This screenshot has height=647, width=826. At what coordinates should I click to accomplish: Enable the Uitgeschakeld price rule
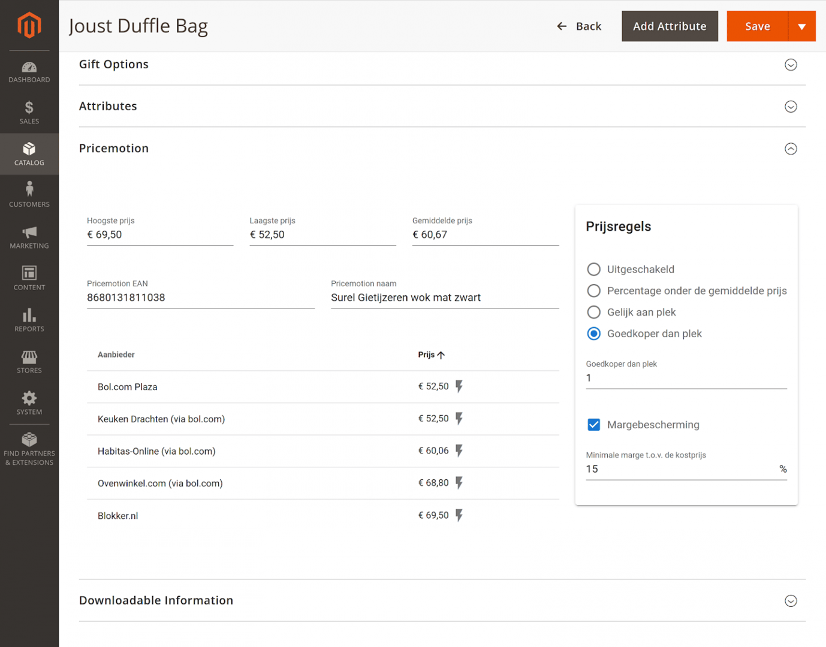pos(593,269)
